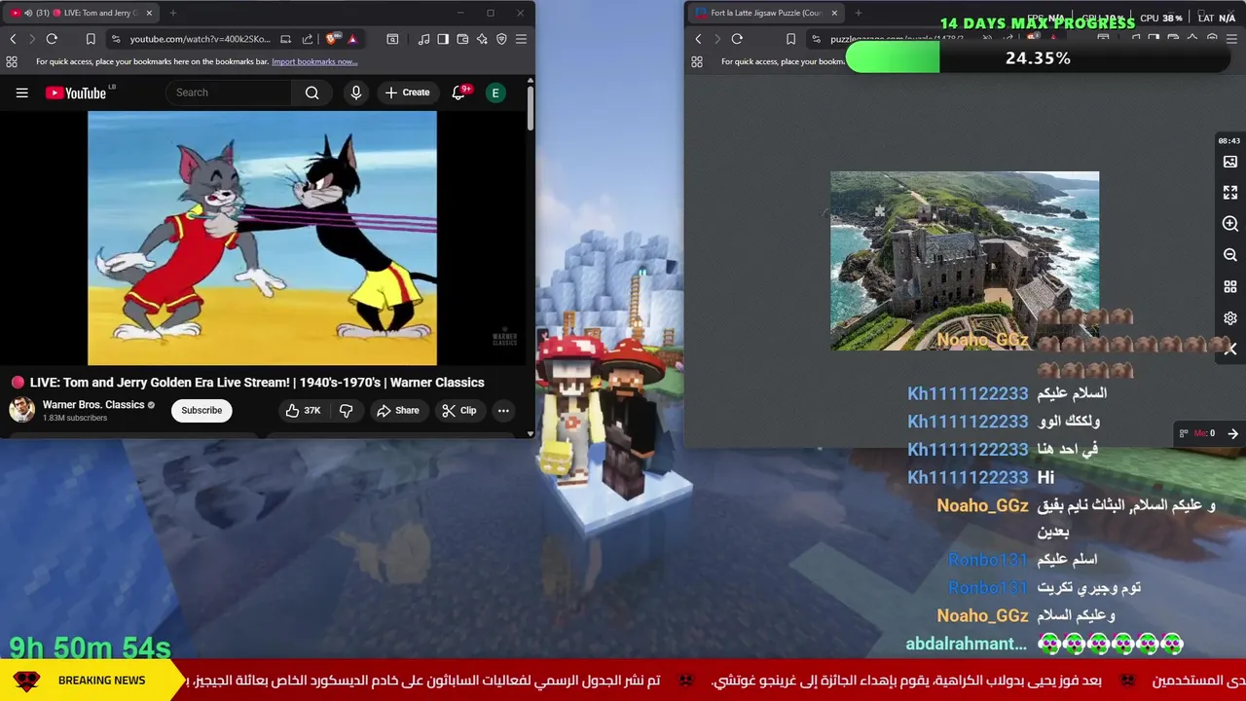The image size is (1246, 701).
Task: Click the Clip button under the video
Action: [x=458, y=411]
